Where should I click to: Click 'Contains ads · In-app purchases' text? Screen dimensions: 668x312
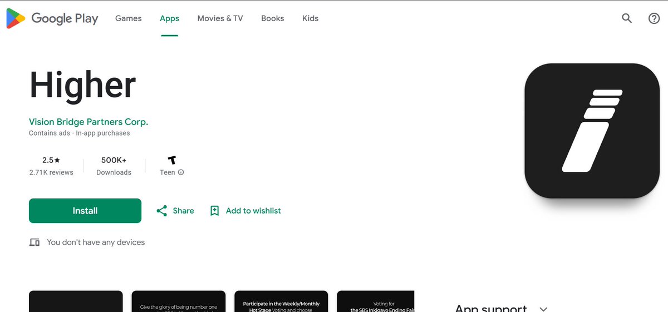[79, 133]
